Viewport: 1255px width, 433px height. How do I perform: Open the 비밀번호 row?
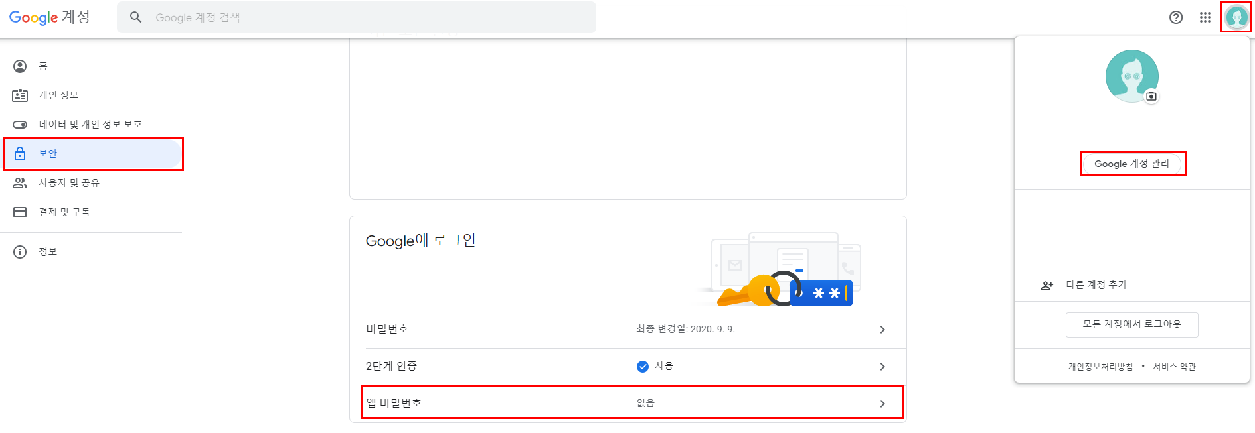click(628, 330)
